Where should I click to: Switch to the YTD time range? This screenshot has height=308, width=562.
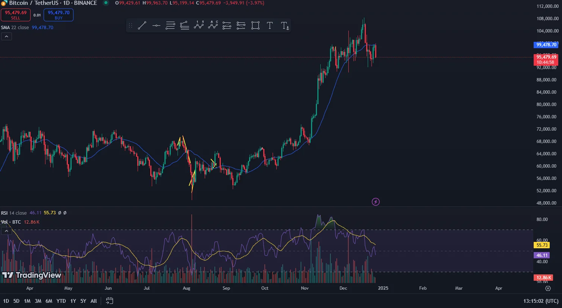pyautogui.click(x=61, y=301)
